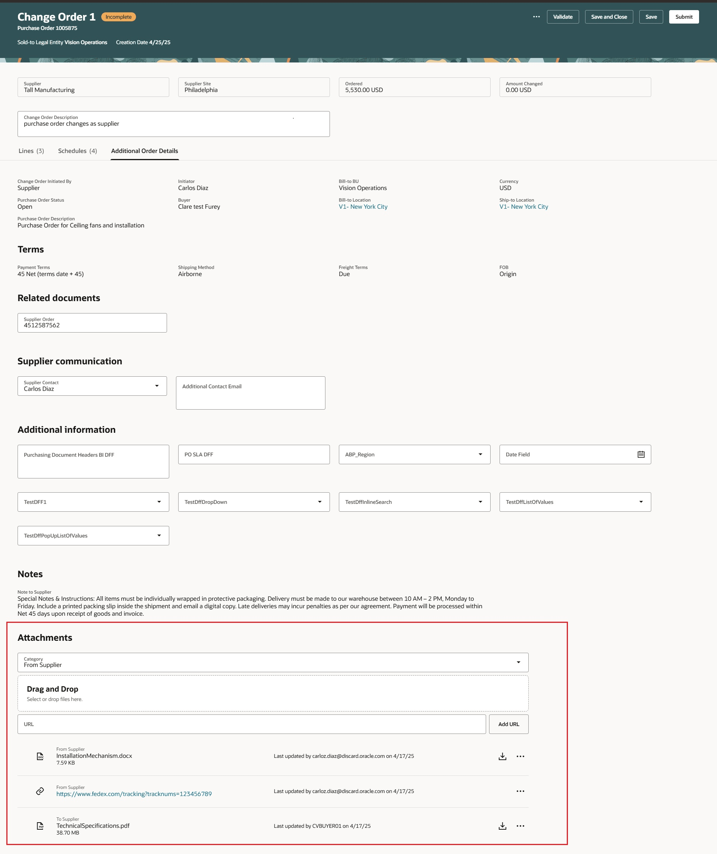Download the InstallationMechanism.docx attachment
The image size is (717, 854).
click(x=503, y=756)
